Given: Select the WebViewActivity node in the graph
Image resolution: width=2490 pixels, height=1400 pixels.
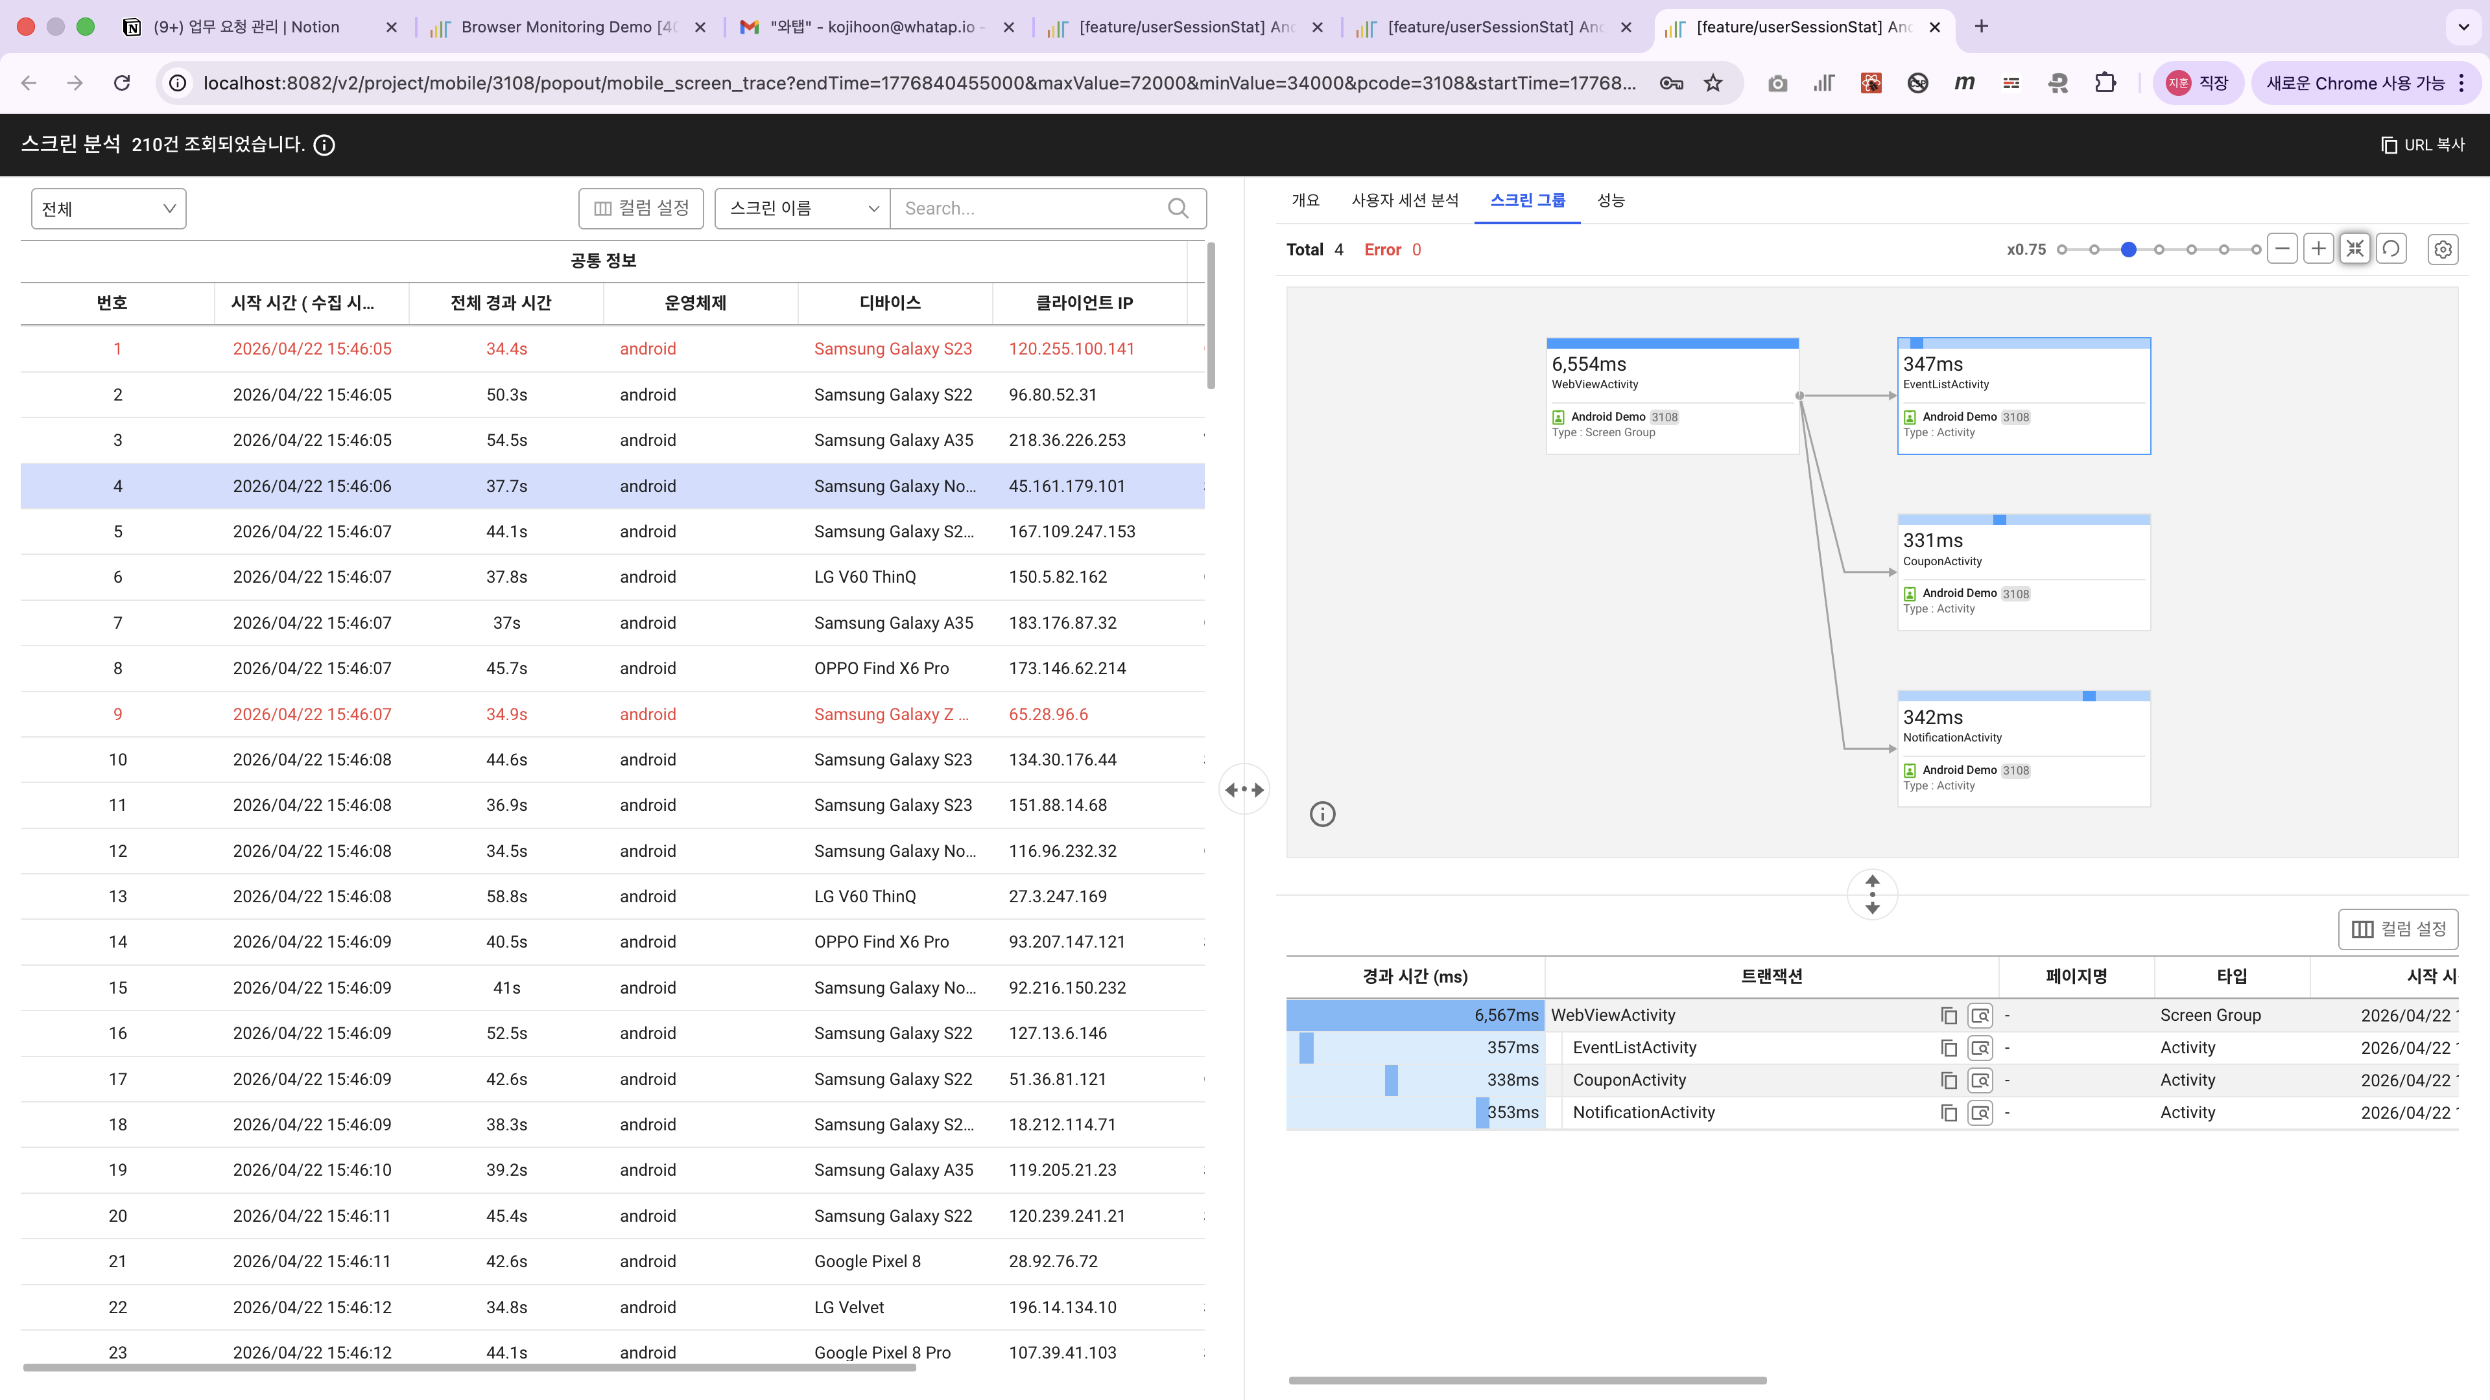Looking at the screenshot, I should point(1672,396).
